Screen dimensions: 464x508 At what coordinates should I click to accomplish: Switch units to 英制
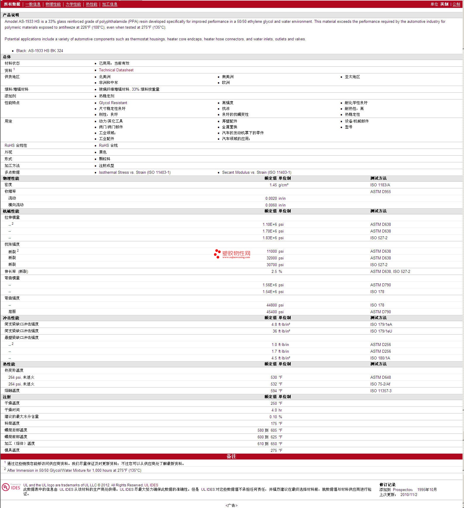444,4
